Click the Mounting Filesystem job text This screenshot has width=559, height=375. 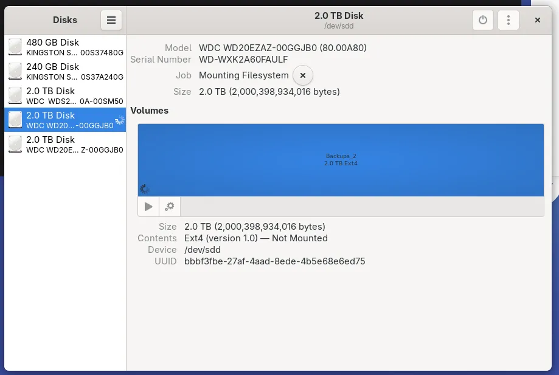[x=243, y=75]
